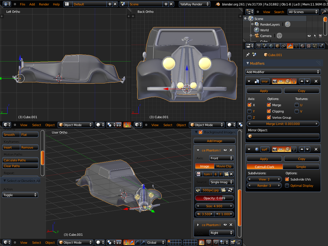The image size is (328, 246).
Task: Open Select menu in Back Ortho viewport
Action: [x=168, y=125]
